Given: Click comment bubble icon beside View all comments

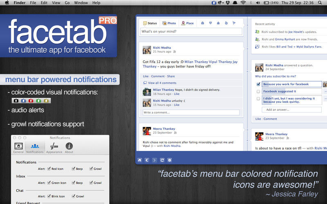Looking at the screenshot, I should [145, 83].
